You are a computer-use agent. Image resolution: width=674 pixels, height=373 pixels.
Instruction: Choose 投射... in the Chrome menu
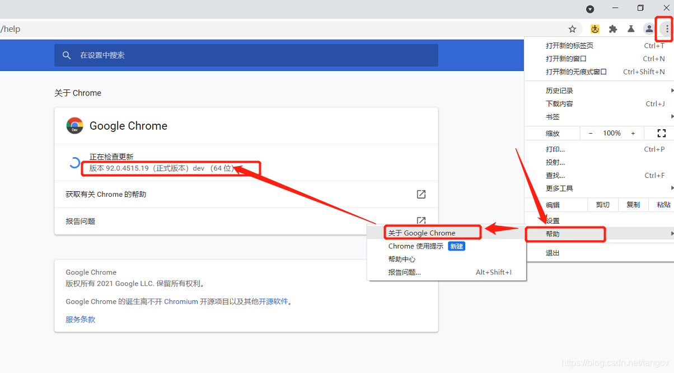599,162
